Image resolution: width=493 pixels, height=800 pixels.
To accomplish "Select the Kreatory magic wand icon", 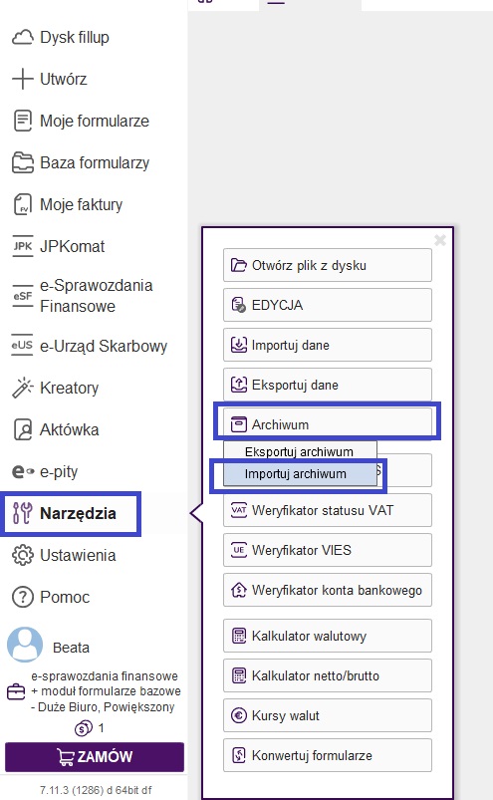I will [23, 388].
